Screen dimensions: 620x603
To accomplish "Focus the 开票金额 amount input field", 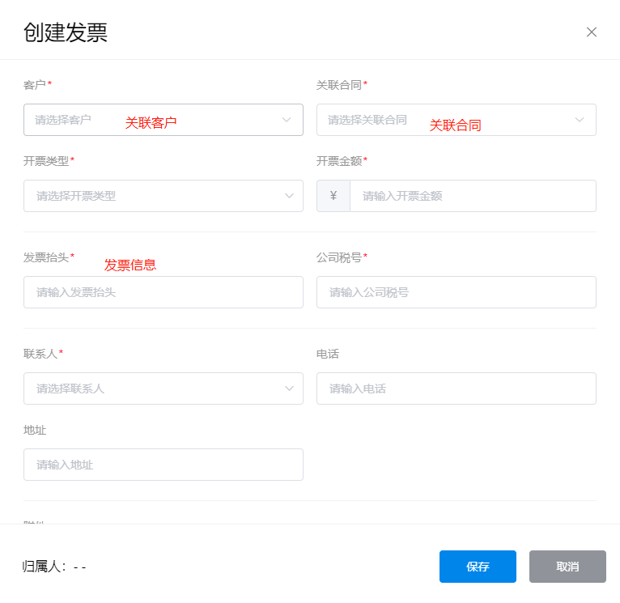I will pos(472,196).
